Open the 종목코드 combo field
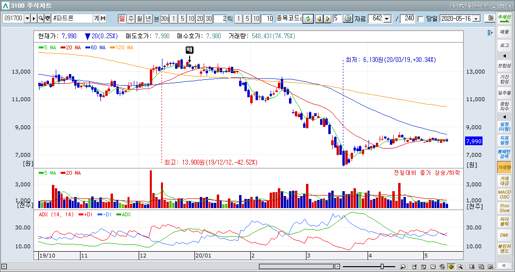Image resolution: width=515 pixels, height=272 pixels. (x=289, y=18)
